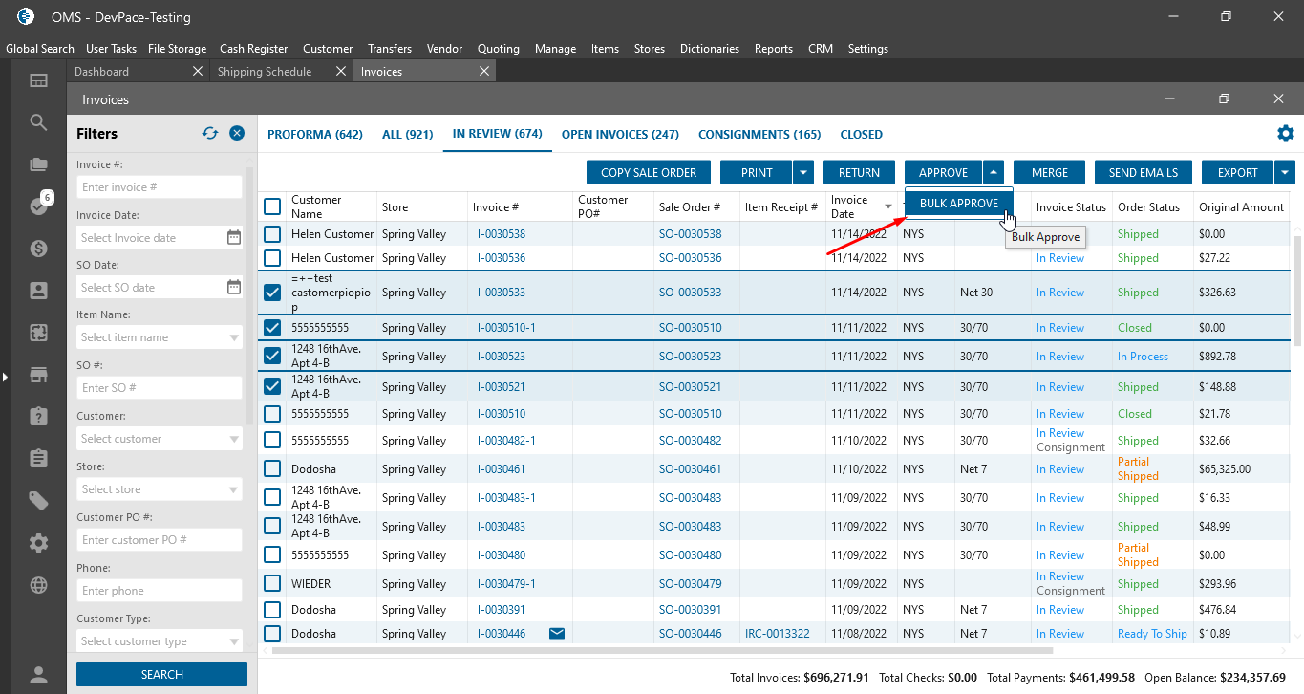The image size is (1304, 694).
Task: Switch to Open Invoices tab
Action: (x=620, y=135)
